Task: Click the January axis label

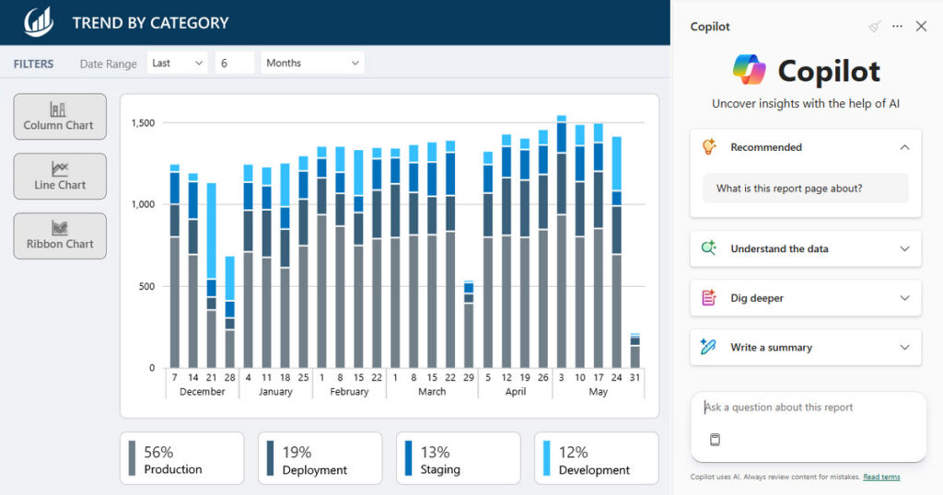Action: pyautogui.click(x=275, y=392)
